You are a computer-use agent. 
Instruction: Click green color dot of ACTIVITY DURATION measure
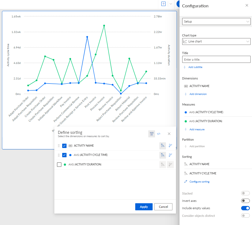pos(186,121)
